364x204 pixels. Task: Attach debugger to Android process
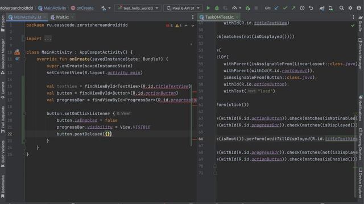pyautogui.click(x=248, y=8)
